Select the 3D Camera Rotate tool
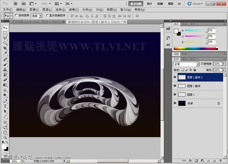The height and width of the screenshot is (164, 228). pos(5,127)
